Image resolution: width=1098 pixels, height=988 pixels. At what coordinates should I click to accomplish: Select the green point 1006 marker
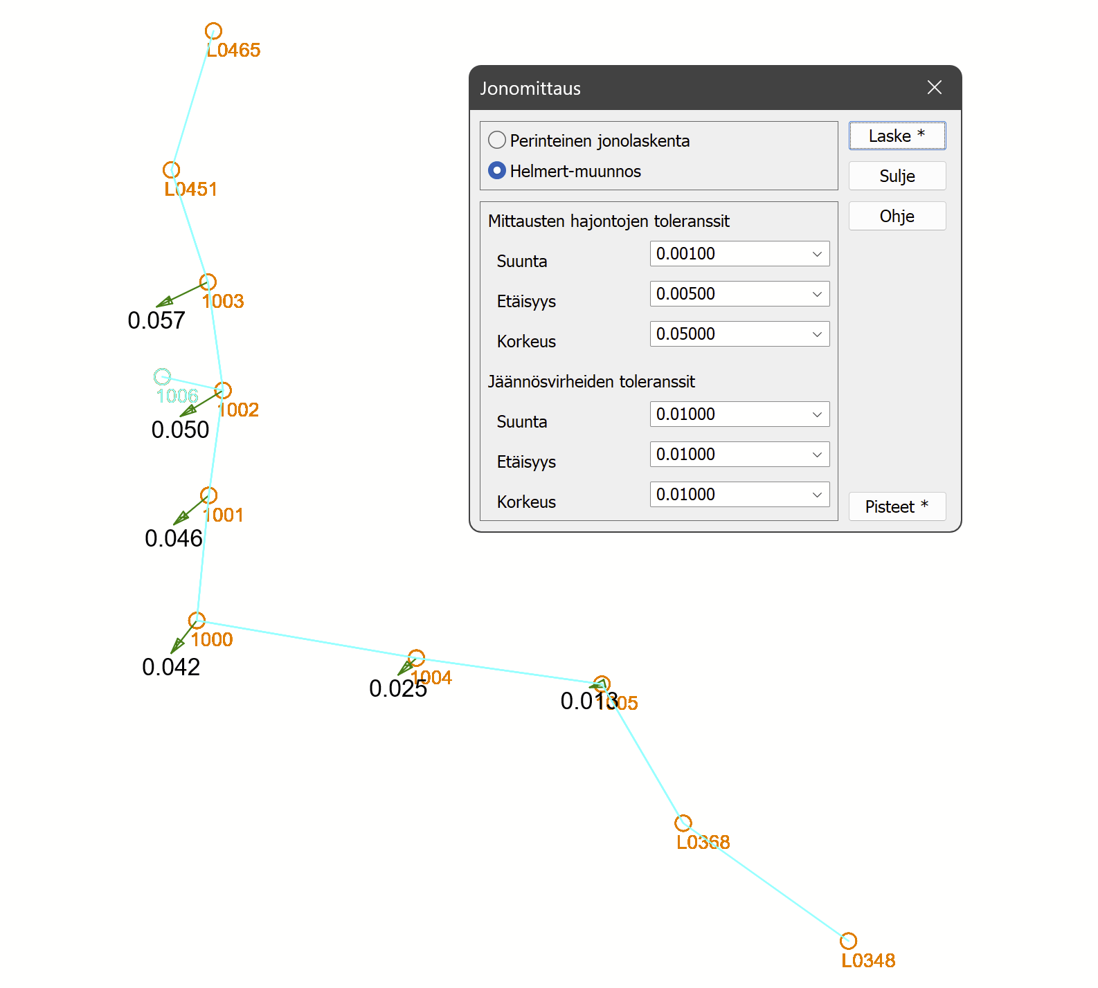[x=162, y=377]
